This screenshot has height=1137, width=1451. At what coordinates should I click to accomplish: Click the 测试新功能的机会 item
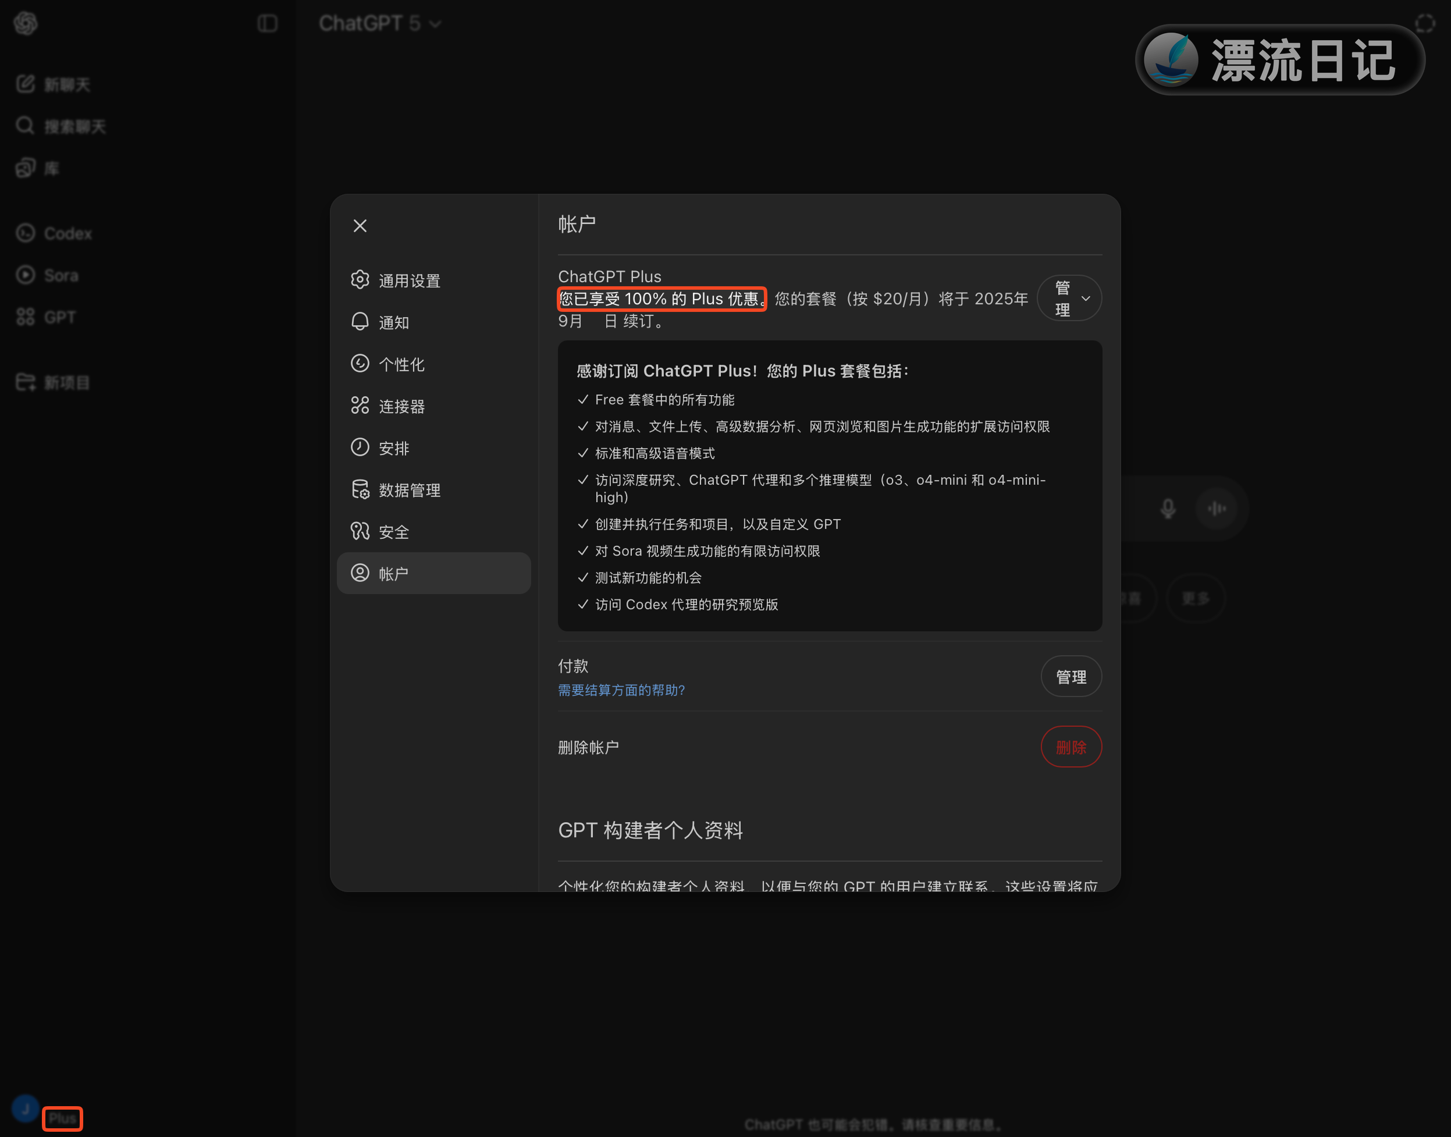pos(648,578)
